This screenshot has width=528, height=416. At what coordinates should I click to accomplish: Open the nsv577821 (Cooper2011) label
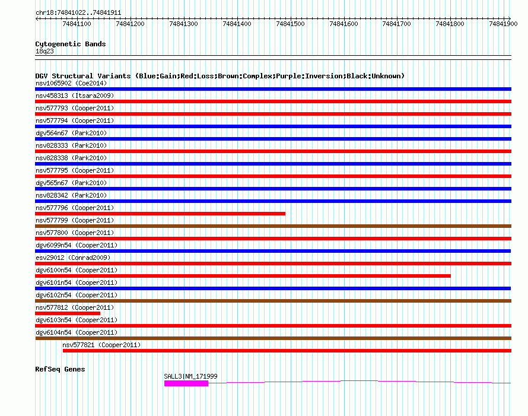[101, 345]
